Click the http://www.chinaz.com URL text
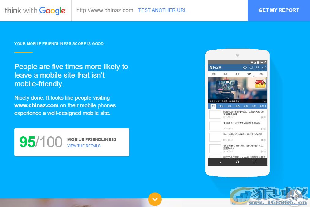Viewport: 310px width, 207px height. (x=105, y=10)
